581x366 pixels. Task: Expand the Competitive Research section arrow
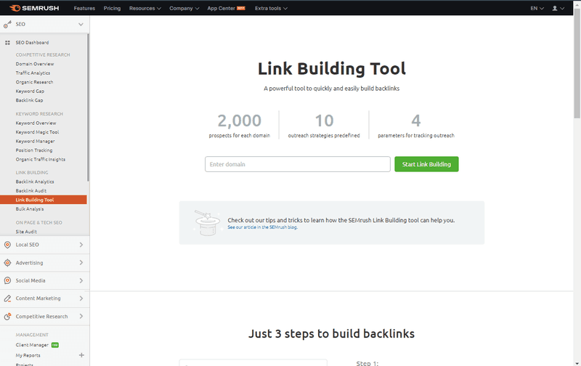click(x=81, y=317)
